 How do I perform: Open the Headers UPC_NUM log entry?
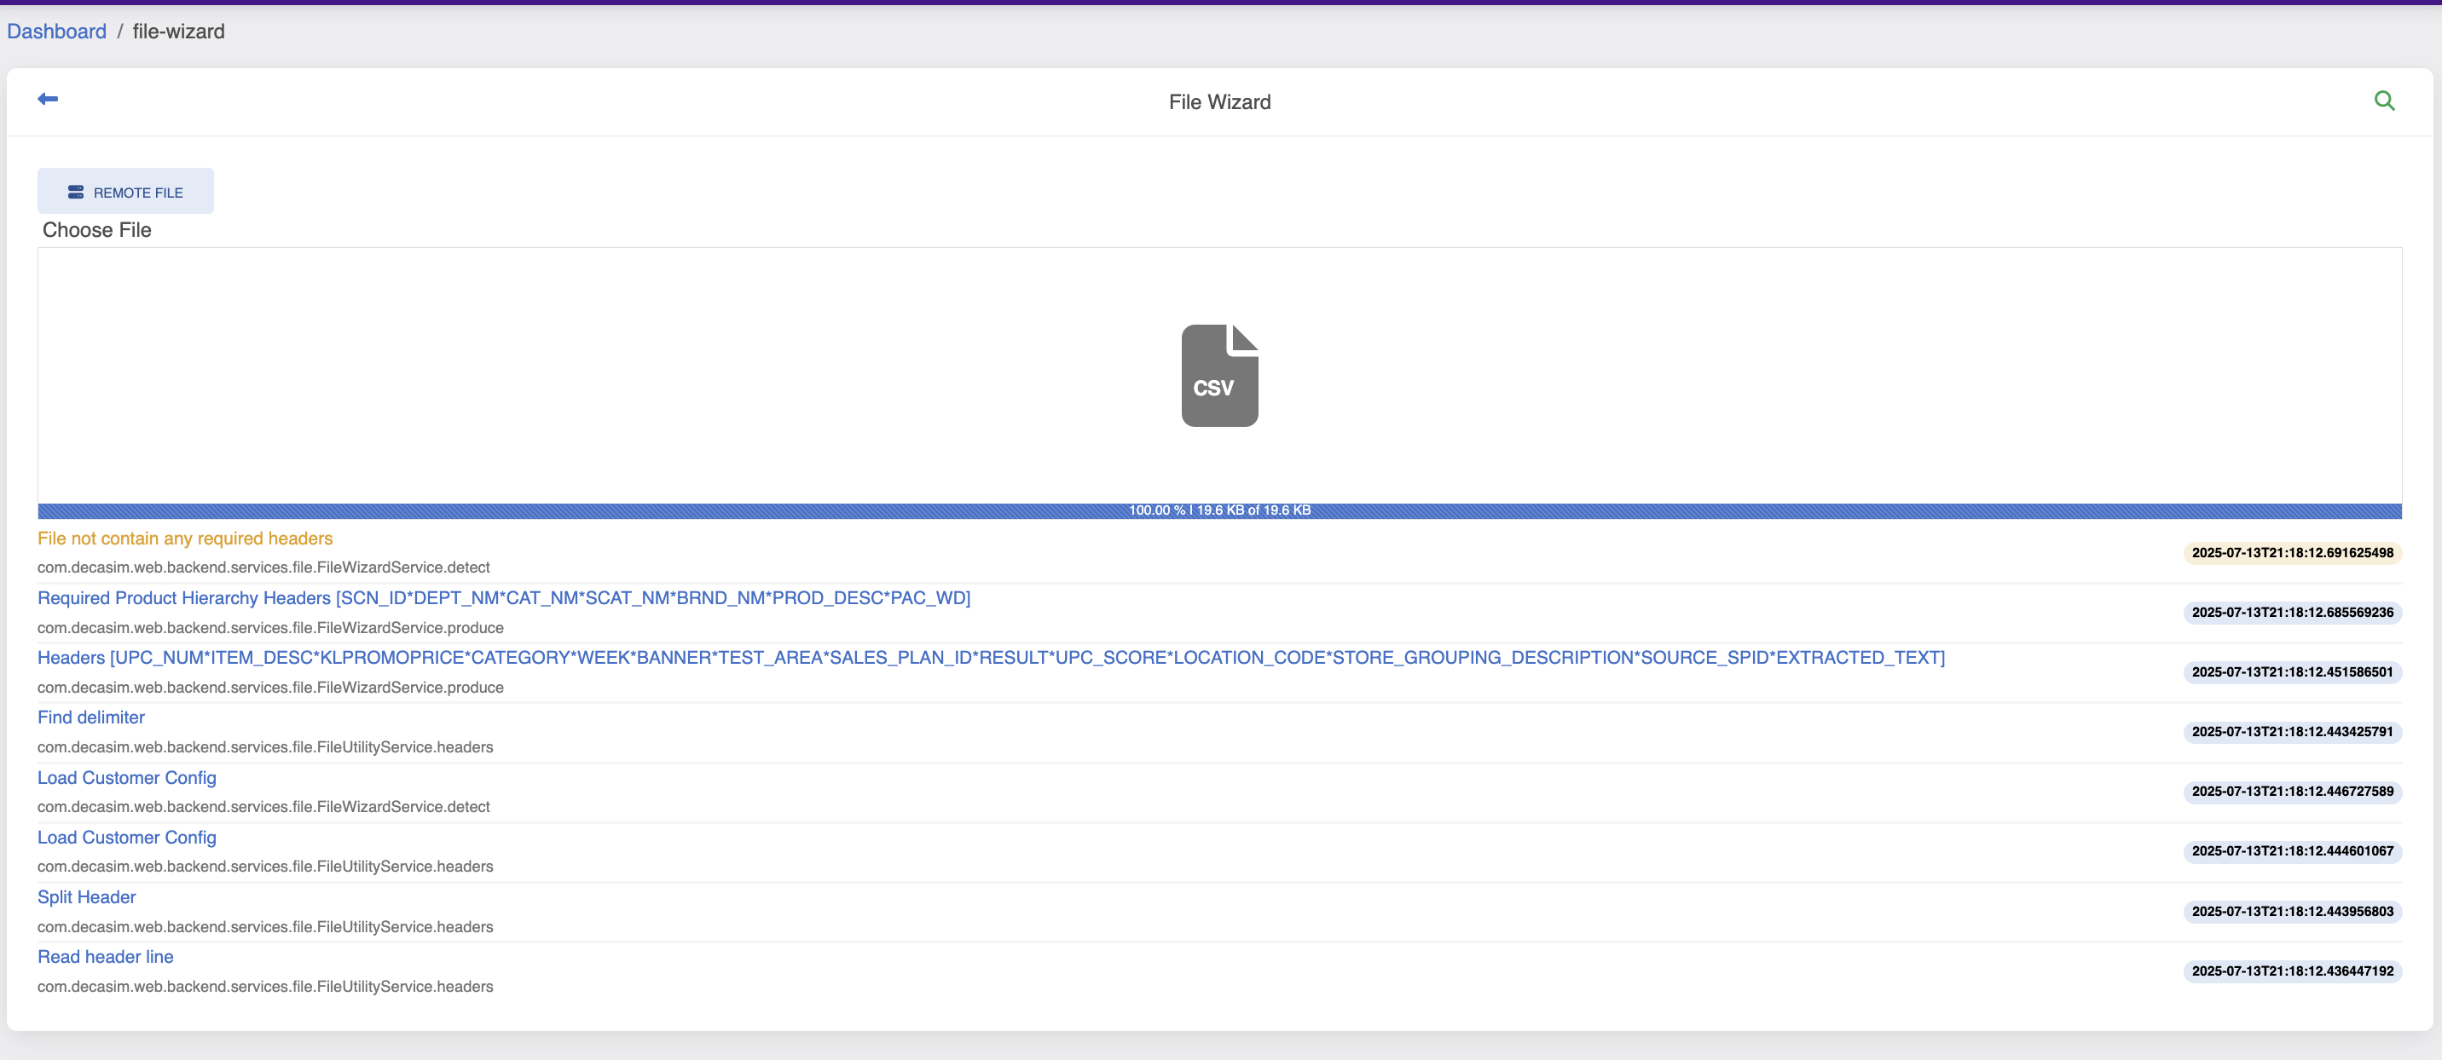click(x=991, y=658)
